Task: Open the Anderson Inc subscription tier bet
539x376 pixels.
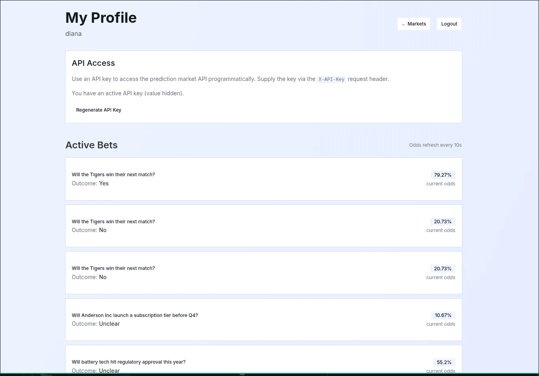Action: pos(263,320)
